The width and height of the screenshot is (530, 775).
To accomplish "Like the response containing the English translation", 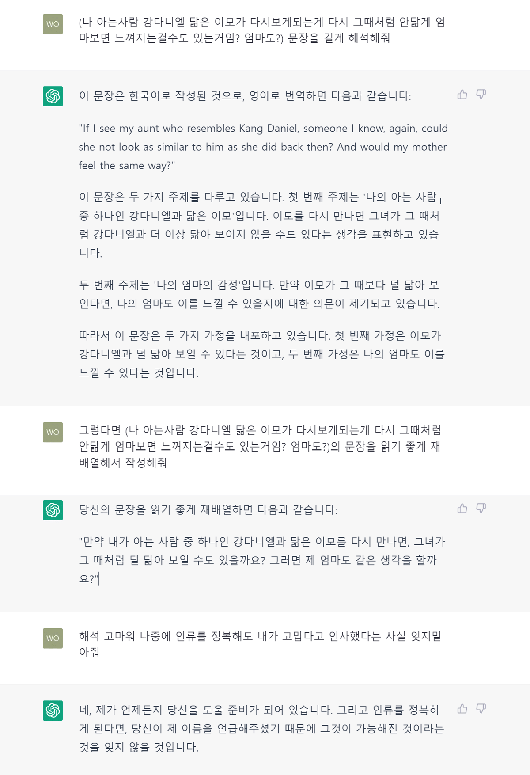I will 462,95.
